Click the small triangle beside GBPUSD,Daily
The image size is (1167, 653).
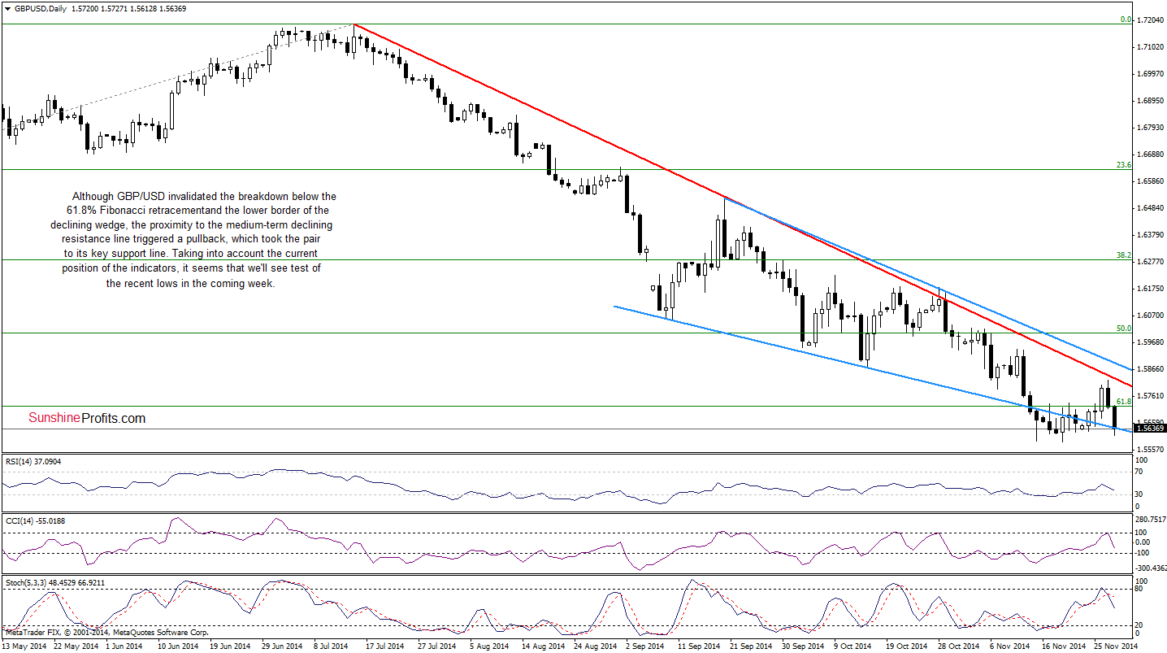[7, 10]
